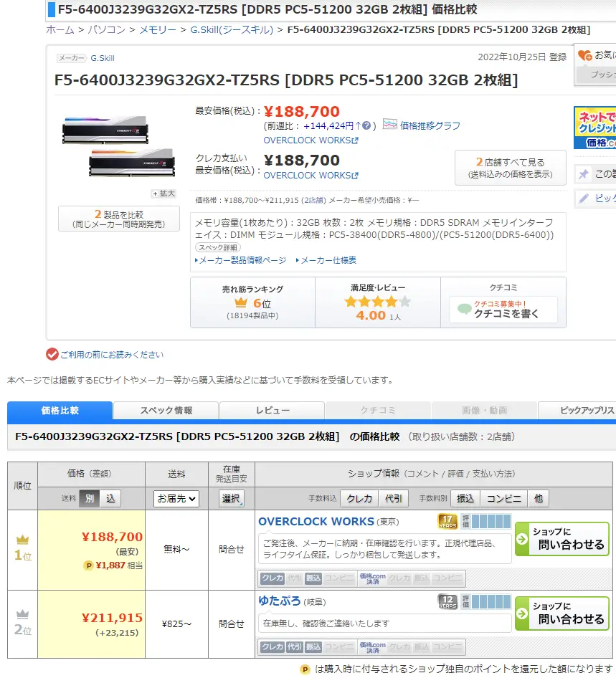Click the 17 Years badge for OVERCLOCK WORKS

(447, 521)
